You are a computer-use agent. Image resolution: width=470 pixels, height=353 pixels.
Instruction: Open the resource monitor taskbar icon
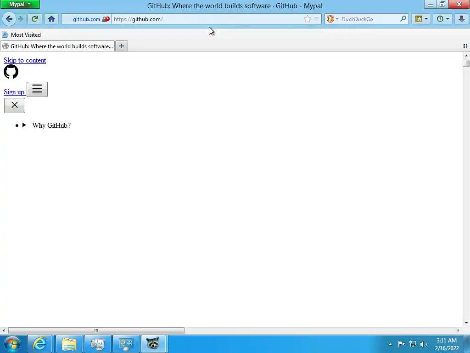pos(97,344)
